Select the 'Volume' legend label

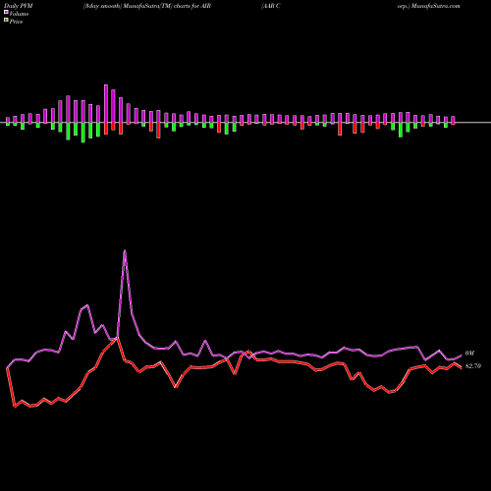19,14
